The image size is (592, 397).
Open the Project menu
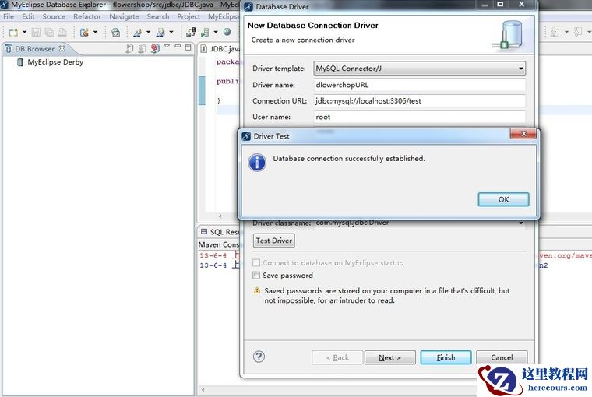tap(189, 16)
